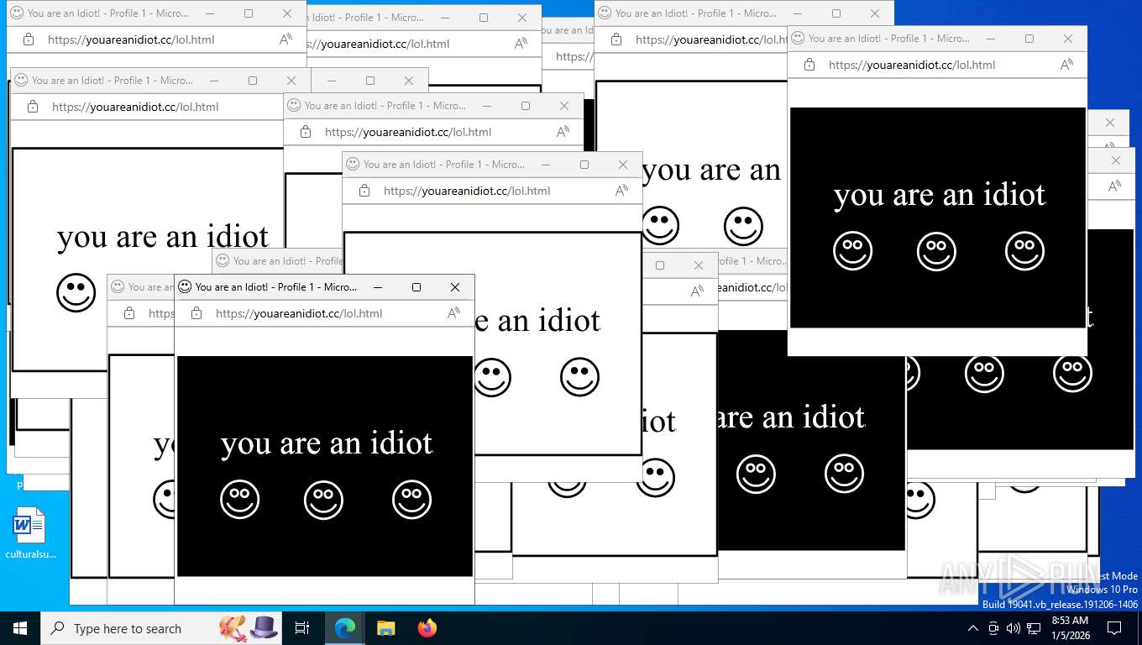Click Read aloud icon in window showing 'e an idiot'
The image size is (1142, 645).
pos(621,191)
